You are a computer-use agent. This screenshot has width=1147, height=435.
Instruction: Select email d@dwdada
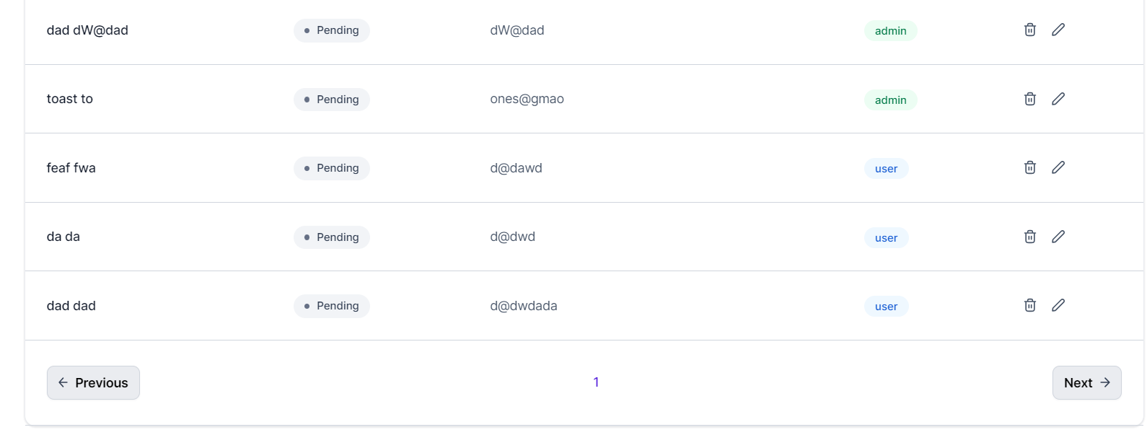pos(524,306)
